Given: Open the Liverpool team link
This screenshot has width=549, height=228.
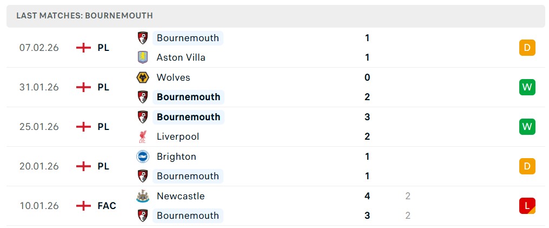Looking at the screenshot, I should 177,136.
